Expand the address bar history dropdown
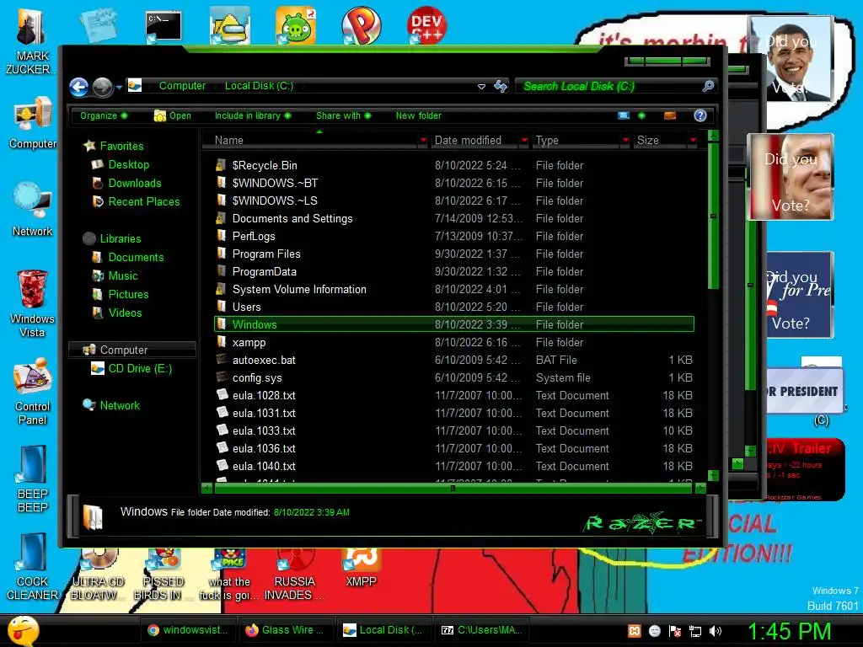Viewport: 863px width, 647px height. 481,87
